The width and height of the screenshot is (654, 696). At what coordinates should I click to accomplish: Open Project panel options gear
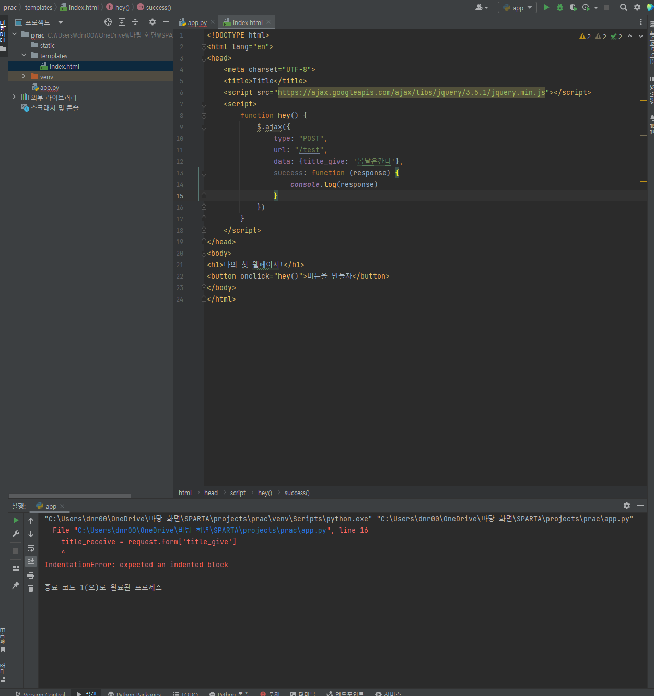coord(153,22)
